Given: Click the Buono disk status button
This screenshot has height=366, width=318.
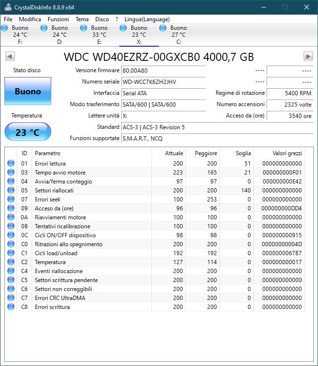Looking at the screenshot, I should [x=28, y=91].
